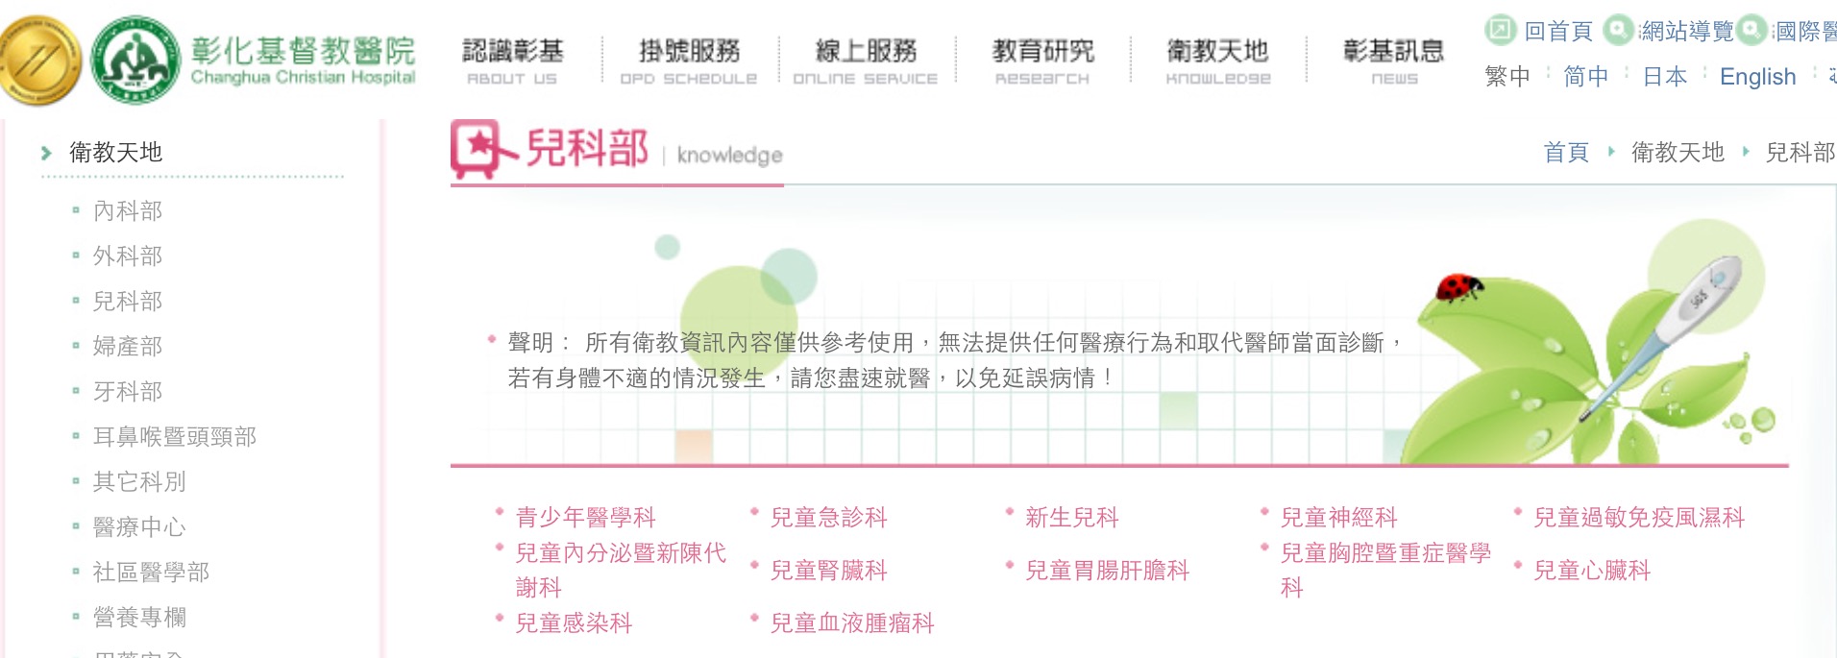This screenshot has height=658, width=1837.
Task: Click the pink 兒科部 star header icon
Action: [477, 150]
